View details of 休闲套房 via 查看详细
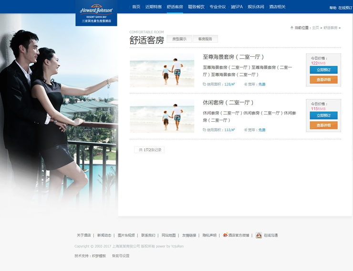The width and height of the screenshot is (353, 271). point(323,125)
